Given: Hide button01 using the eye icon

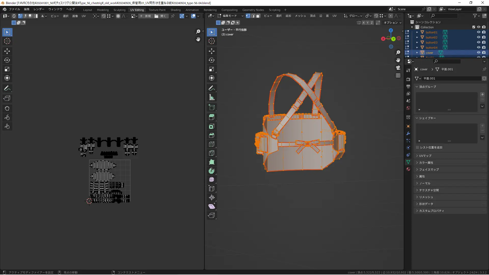Looking at the screenshot, I should click(x=479, y=32).
